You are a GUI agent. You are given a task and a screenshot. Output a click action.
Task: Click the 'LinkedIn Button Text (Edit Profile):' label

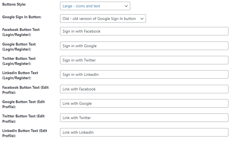click(25, 133)
